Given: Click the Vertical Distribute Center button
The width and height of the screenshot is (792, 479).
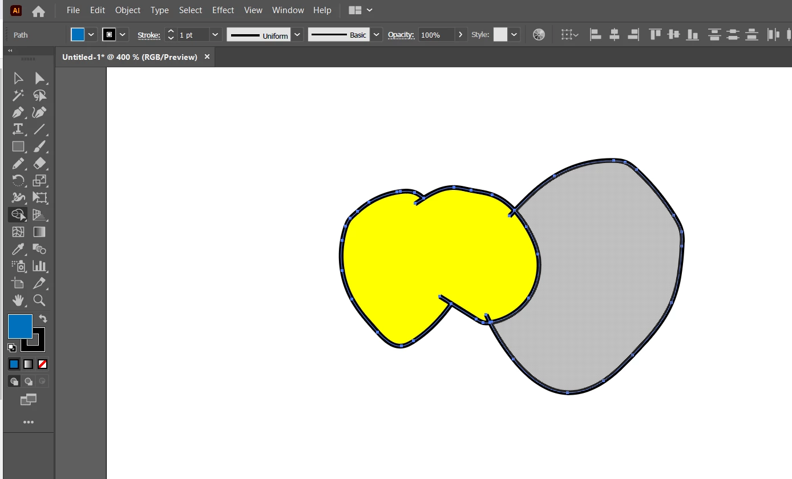Looking at the screenshot, I should click(x=733, y=35).
